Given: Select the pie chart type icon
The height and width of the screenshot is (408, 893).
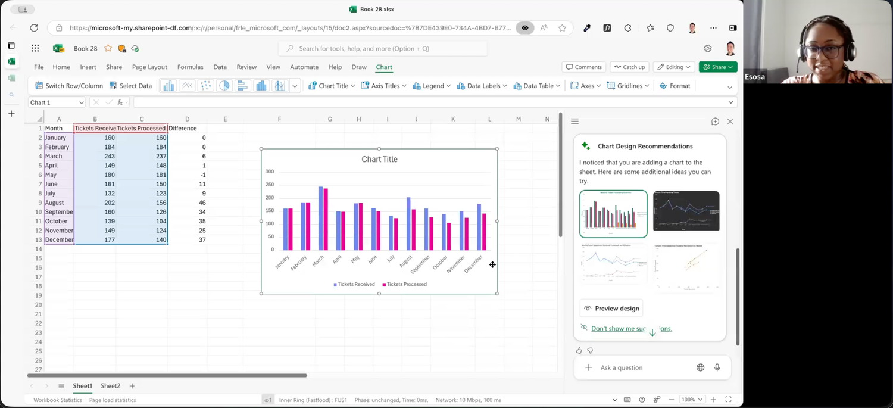Looking at the screenshot, I should point(224,86).
